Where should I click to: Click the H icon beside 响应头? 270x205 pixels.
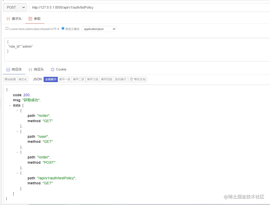click(x=30, y=69)
